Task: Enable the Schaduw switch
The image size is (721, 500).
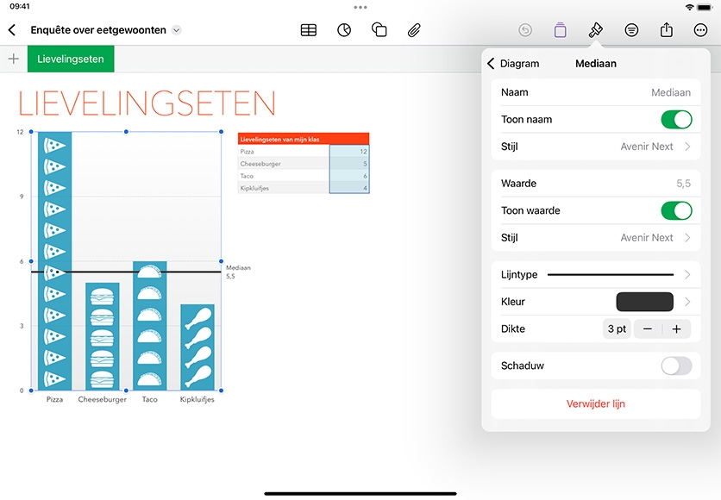Action: tap(676, 366)
